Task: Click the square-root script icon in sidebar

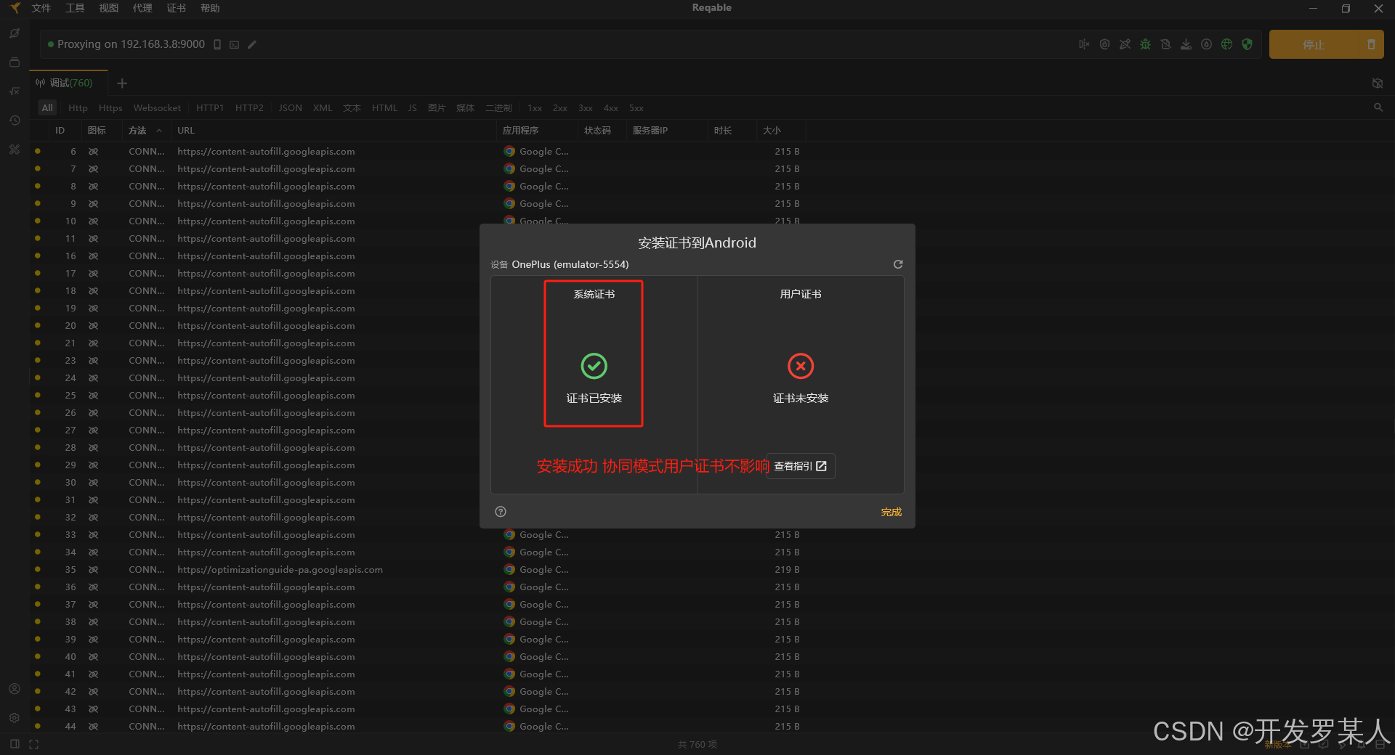Action: coord(15,91)
